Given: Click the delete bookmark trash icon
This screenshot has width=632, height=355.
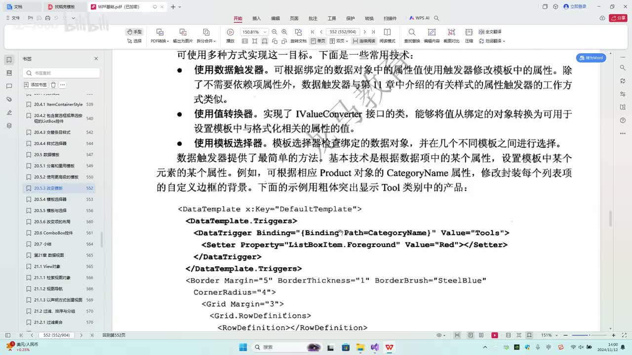Looking at the screenshot, I should click(53, 85).
